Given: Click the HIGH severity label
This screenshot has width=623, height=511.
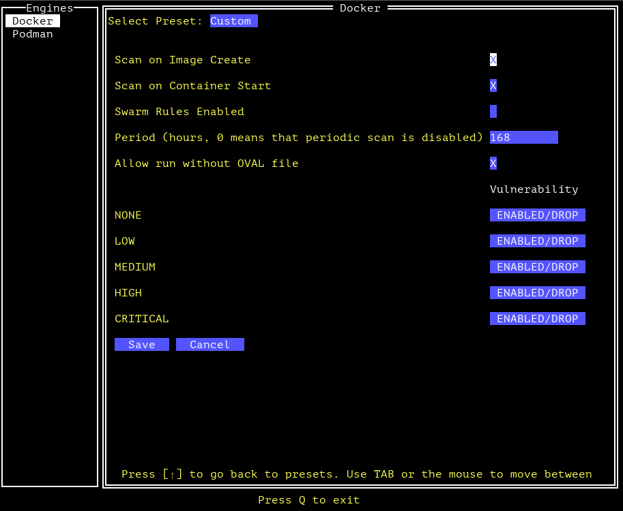Looking at the screenshot, I should 128,293.
